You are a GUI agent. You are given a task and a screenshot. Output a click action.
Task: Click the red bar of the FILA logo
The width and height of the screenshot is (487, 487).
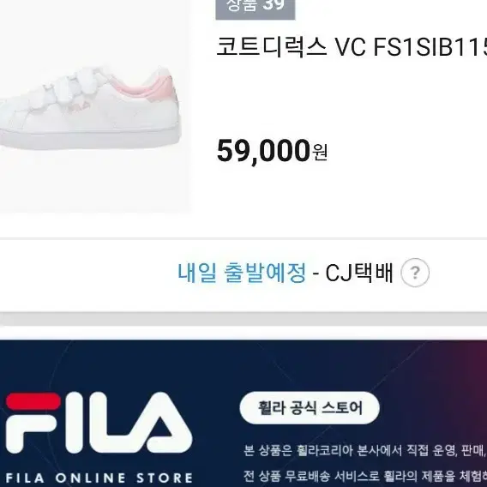(x=33, y=401)
